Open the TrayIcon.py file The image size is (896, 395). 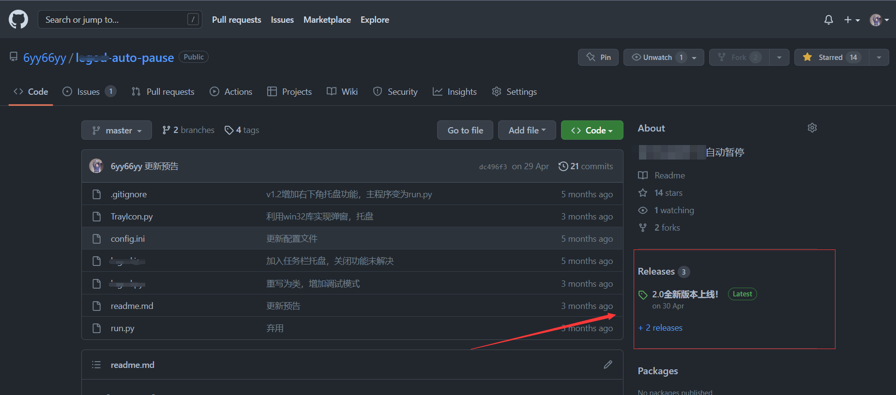(x=132, y=216)
